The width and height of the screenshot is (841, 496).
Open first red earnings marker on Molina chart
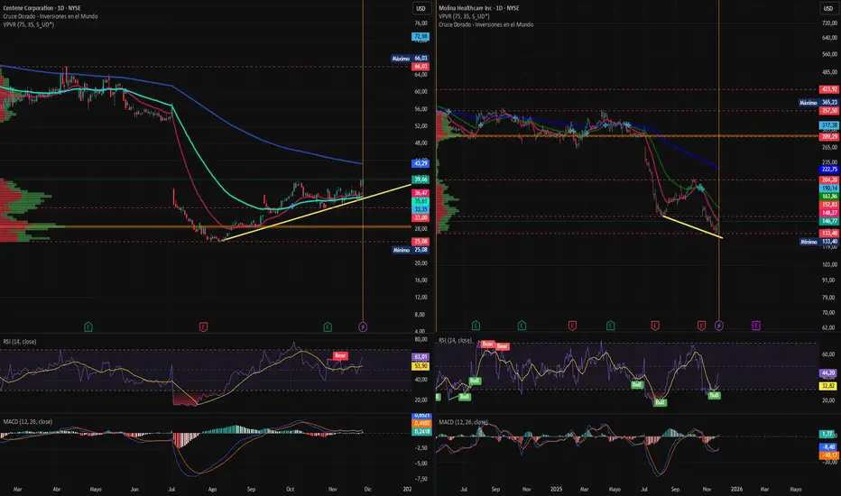572,326
